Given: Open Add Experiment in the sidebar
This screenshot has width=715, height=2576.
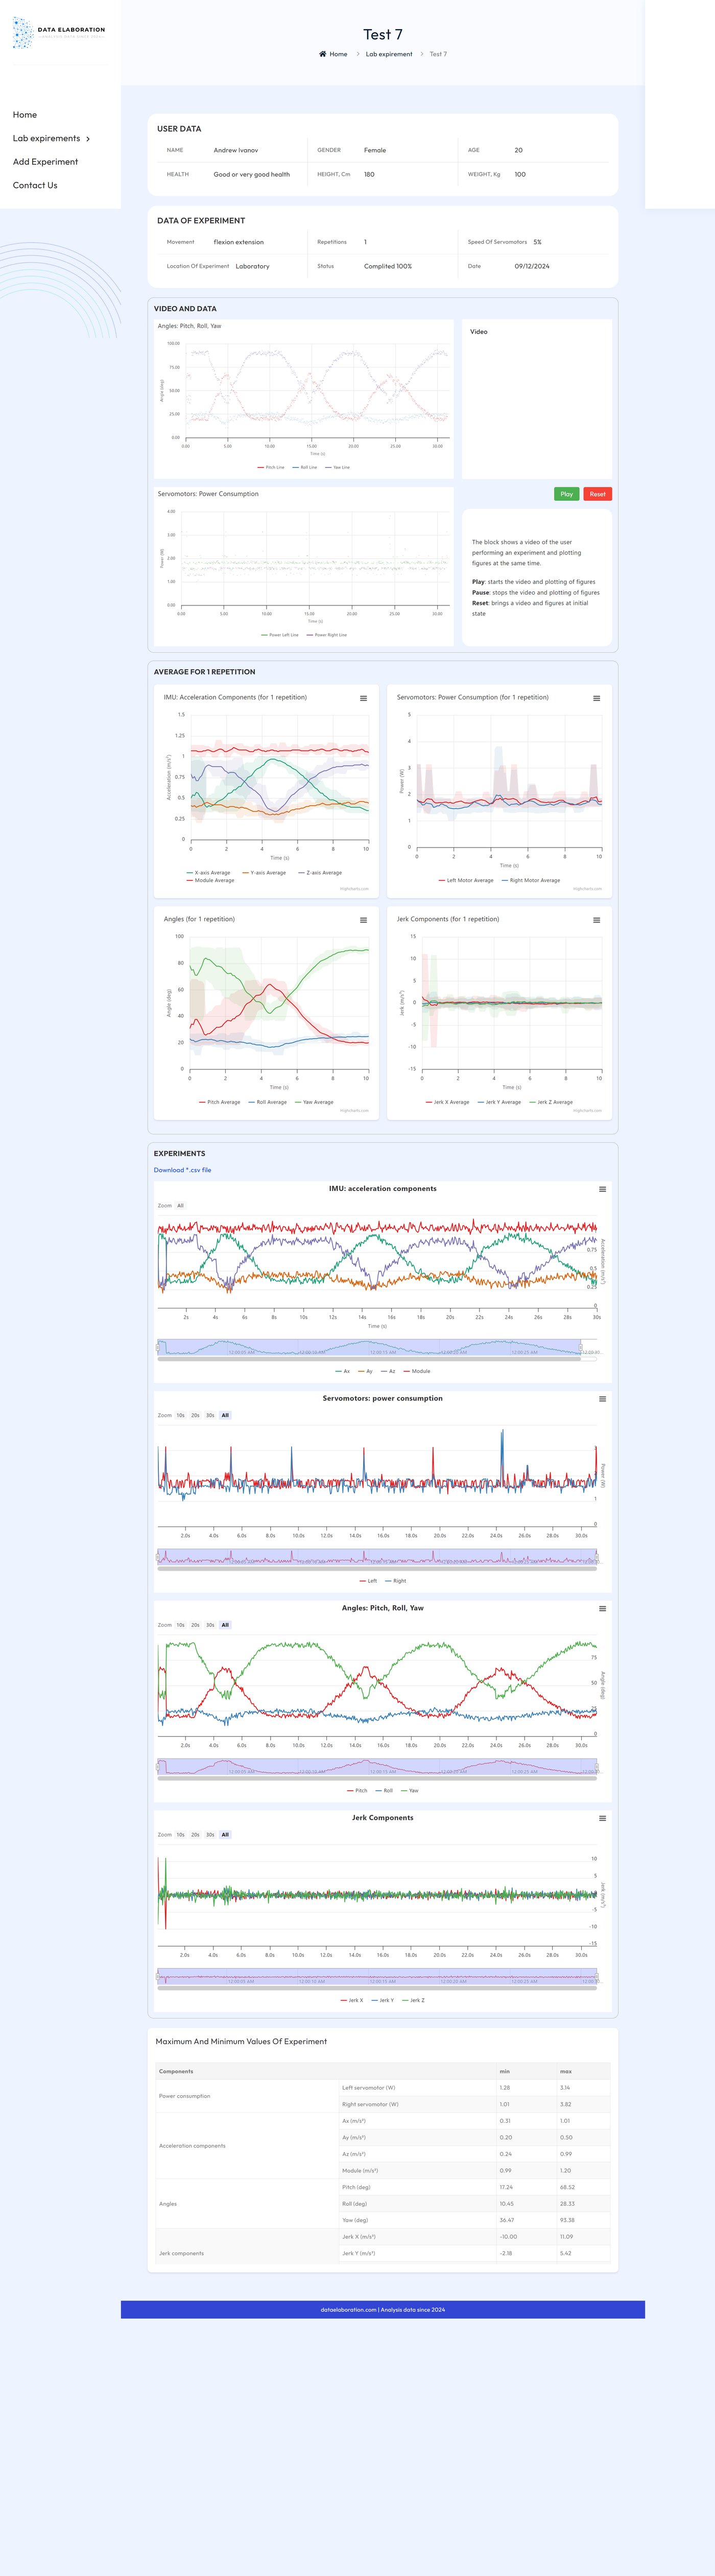Looking at the screenshot, I should (45, 162).
